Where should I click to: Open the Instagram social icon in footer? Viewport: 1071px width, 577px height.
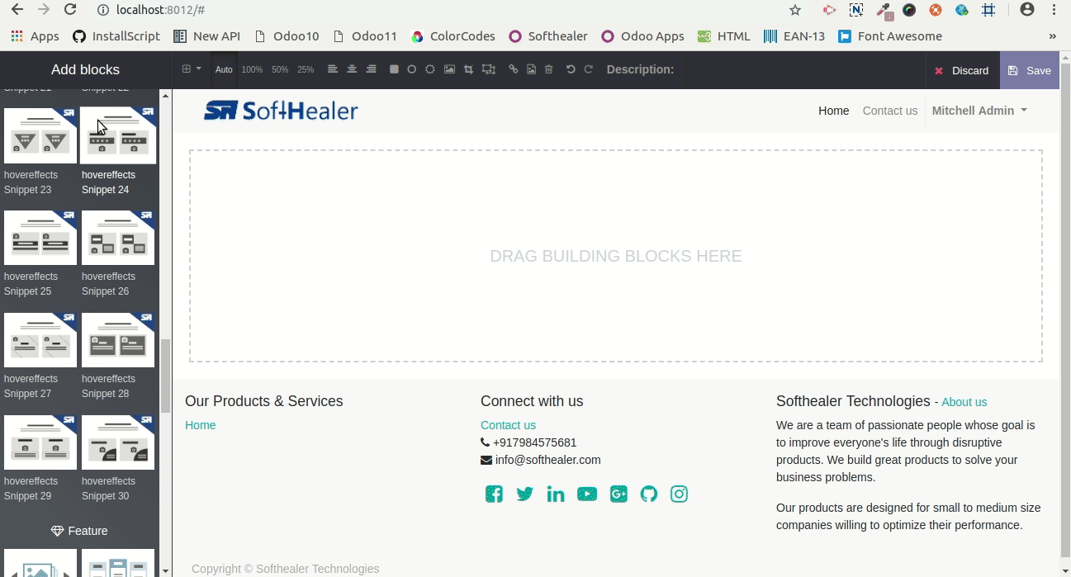pos(679,494)
